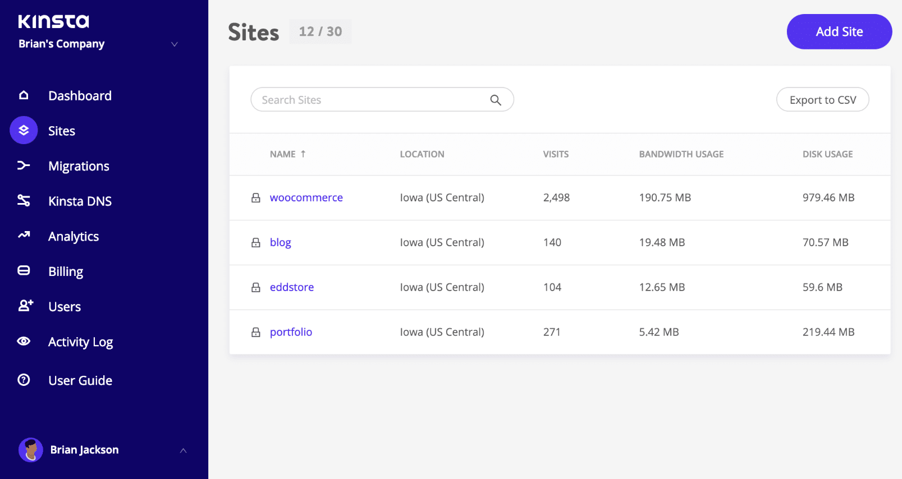Click the lock icon beside eddstore
The height and width of the screenshot is (479, 902).
256,287
